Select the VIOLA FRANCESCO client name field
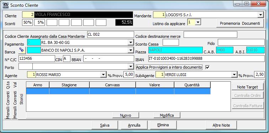269x133 pixels. (x=84, y=15)
